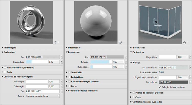This screenshot has width=192, height=105.
Task: Click the Rugosidade transmissiva value field
Action: pyautogui.click(x=183, y=77)
